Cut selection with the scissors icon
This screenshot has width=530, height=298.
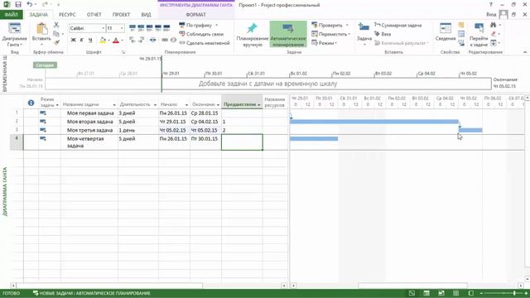tap(56, 25)
